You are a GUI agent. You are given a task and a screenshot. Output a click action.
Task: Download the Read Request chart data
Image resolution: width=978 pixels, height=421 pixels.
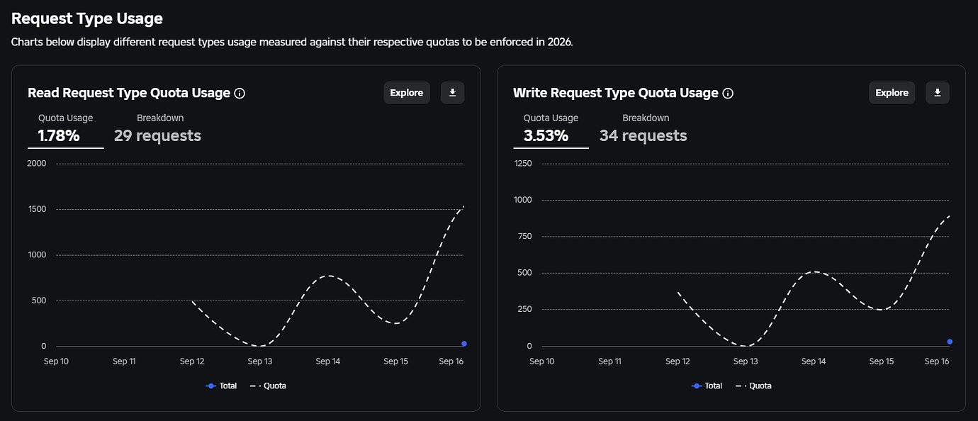click(453, 93)
